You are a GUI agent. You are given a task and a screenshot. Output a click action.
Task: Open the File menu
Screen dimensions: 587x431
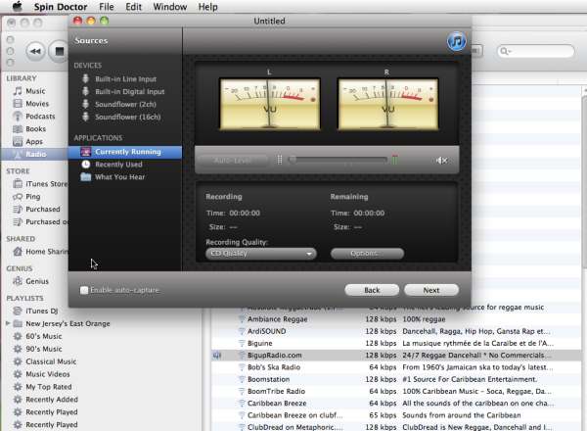pos(107,7)
